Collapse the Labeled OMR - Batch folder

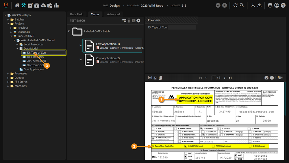click(x=69, y=31)
